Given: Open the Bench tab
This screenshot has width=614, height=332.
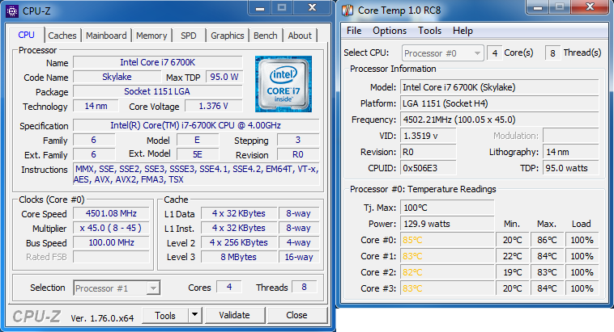Looking at the screenshot, I should (265, 36).
